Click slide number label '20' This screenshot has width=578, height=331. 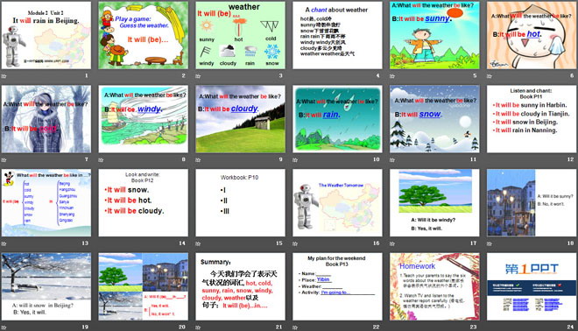tap(182, 327)
